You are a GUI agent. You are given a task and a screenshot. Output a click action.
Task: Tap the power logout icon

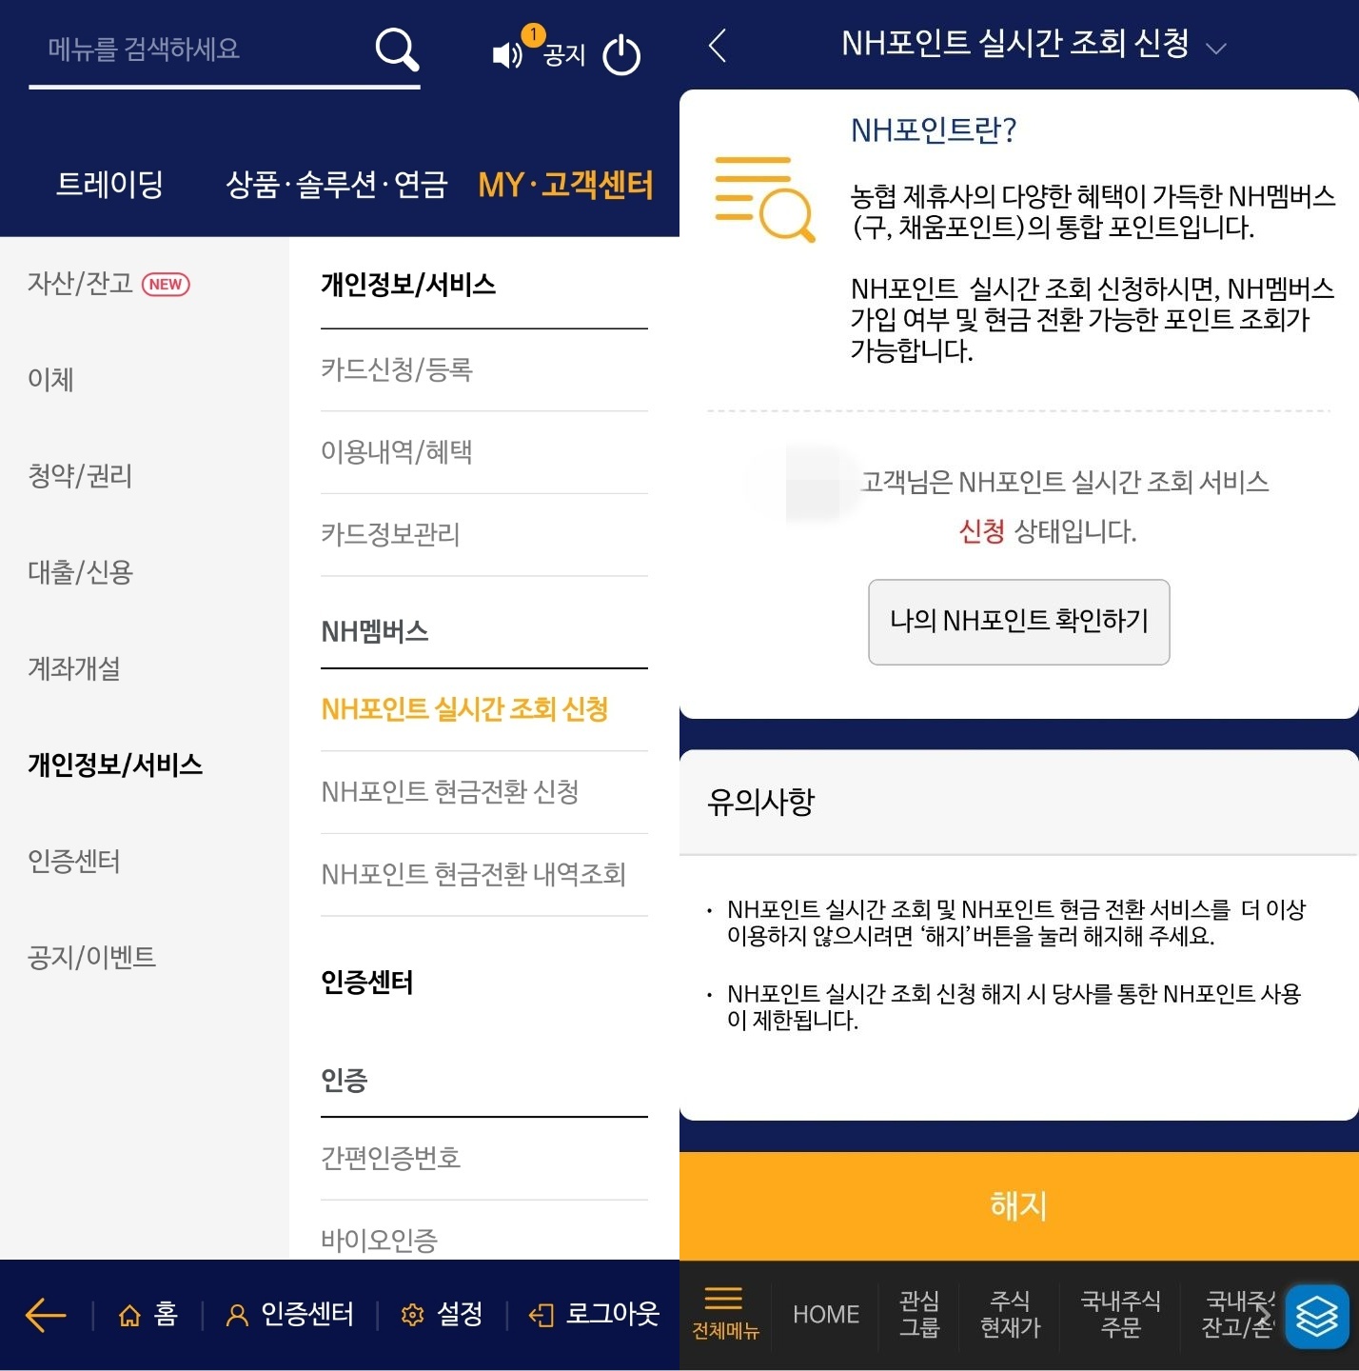[621, 55]
